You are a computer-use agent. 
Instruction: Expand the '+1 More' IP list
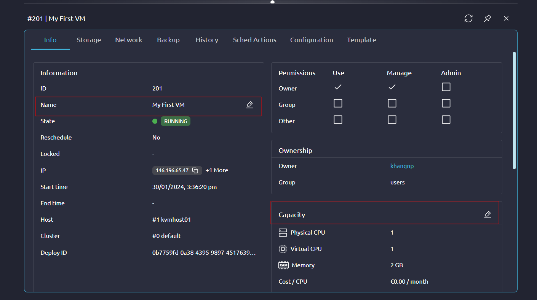217,170
